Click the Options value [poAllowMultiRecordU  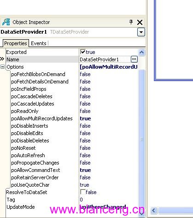(x=109, y=67)
